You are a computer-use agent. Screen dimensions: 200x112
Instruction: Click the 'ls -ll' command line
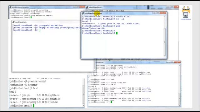(x=103, y=19)
